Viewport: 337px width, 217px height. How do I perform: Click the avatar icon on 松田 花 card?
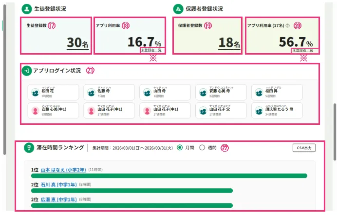[35, 92]
